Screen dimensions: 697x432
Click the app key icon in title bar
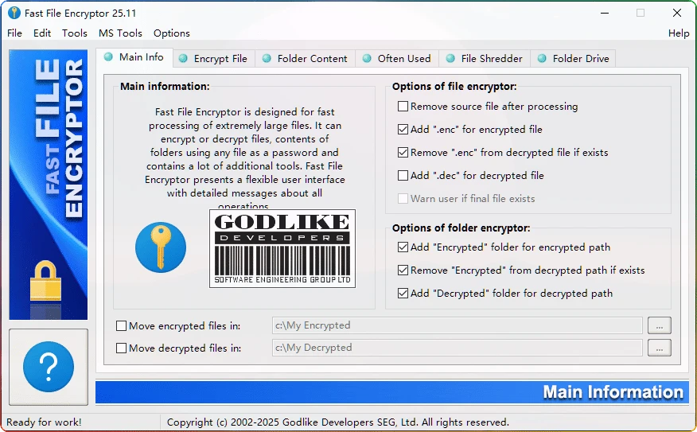click(14, 13)
